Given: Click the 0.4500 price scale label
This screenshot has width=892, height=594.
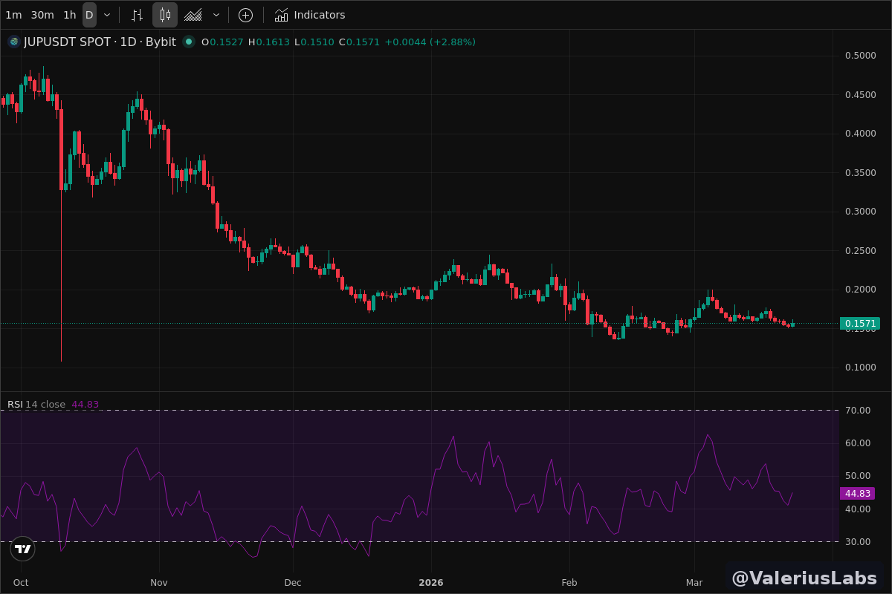Looking at the screenshot, I should pos(860,94).
